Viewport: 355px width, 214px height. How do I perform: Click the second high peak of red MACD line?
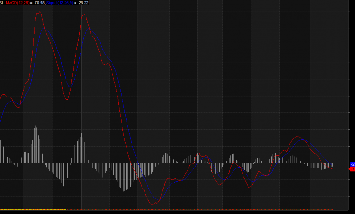(84, 15)
